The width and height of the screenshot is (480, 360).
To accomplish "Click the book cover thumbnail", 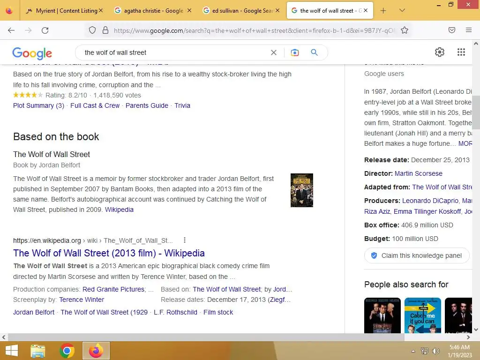I will point(302,190).
